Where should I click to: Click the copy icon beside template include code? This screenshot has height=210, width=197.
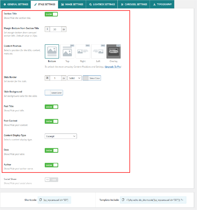pos(123,200)
